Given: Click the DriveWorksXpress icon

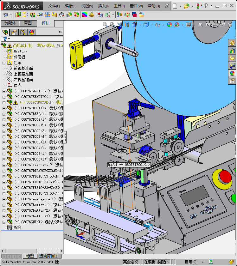Looking at the screenshot, I should click(142, 15).
